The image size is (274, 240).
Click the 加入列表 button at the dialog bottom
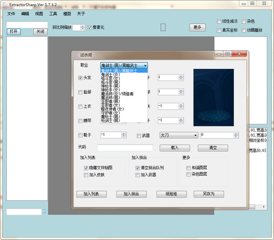[x=91, y=194]
